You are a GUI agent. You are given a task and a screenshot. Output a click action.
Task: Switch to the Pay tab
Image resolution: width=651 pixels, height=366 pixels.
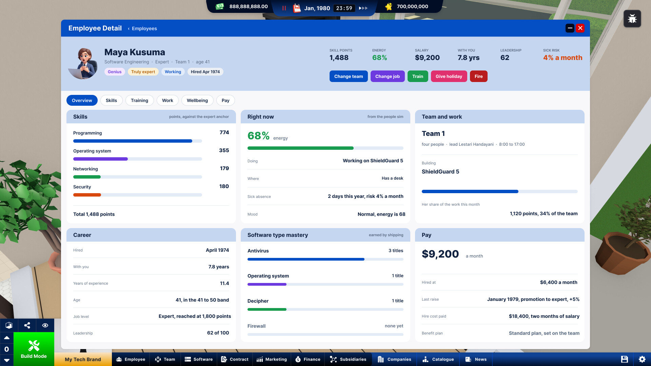coord(225,100)
